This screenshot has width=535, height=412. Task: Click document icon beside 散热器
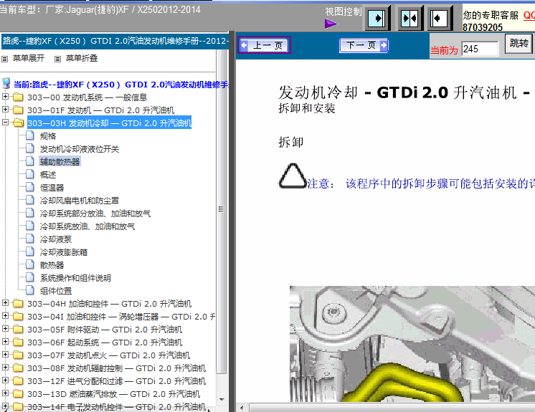pos(30,264)
